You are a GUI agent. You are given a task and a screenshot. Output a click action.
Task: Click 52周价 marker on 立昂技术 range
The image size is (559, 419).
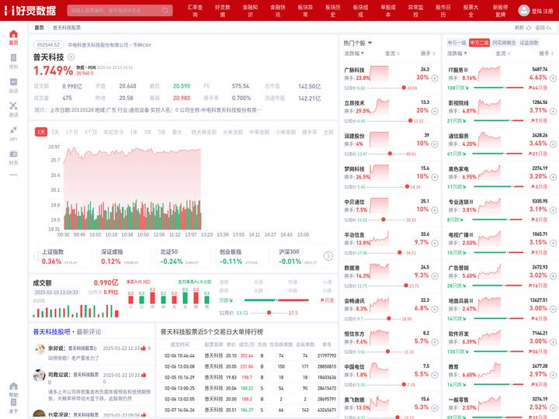click(x=411, y=121)
